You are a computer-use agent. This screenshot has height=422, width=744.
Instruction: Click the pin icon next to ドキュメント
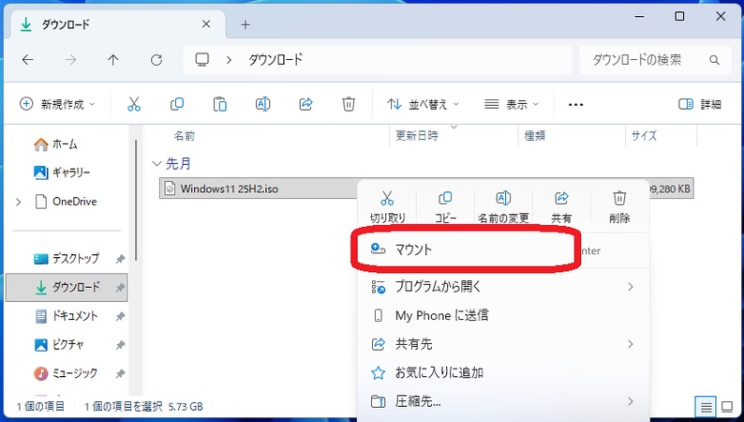(120, 317)
